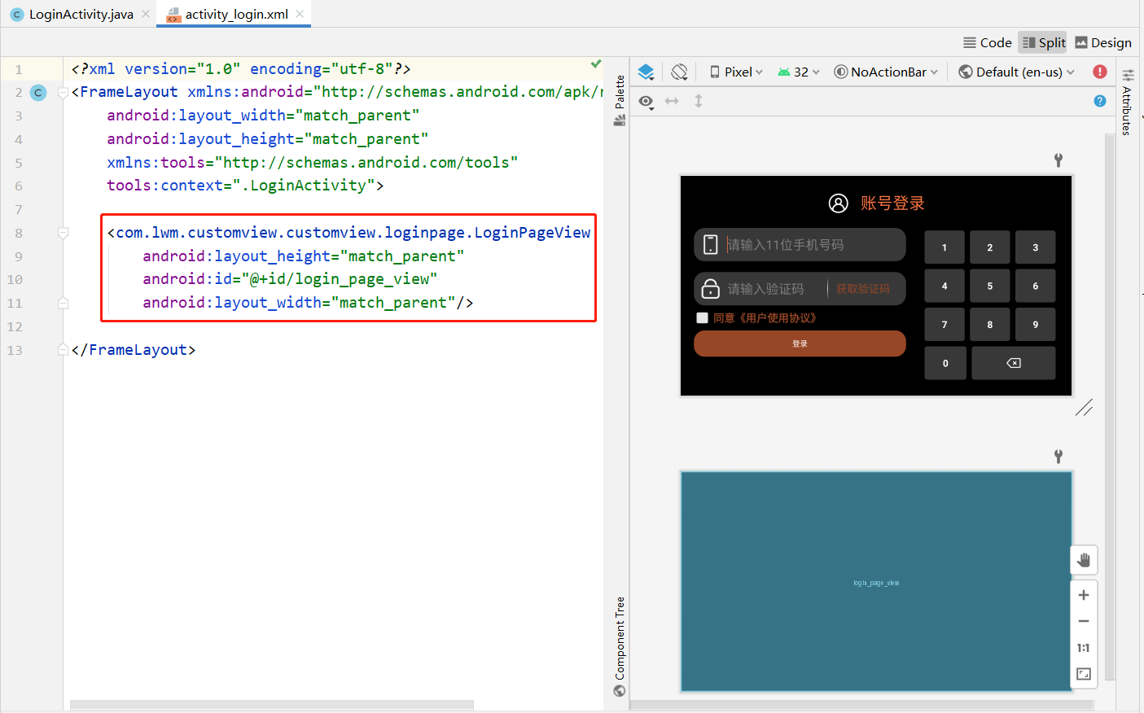Open the view options eye icon
Screen dimensions: 1144x713
click(646, 101)
